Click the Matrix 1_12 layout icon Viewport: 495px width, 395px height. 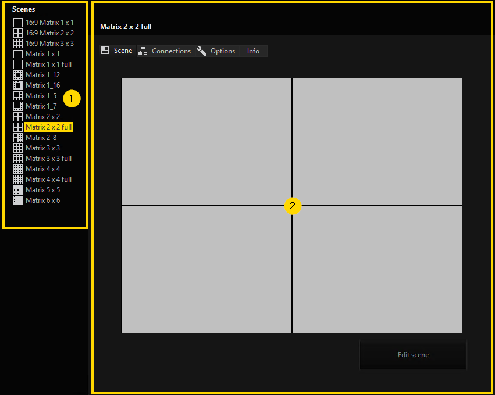click(18, 75)
